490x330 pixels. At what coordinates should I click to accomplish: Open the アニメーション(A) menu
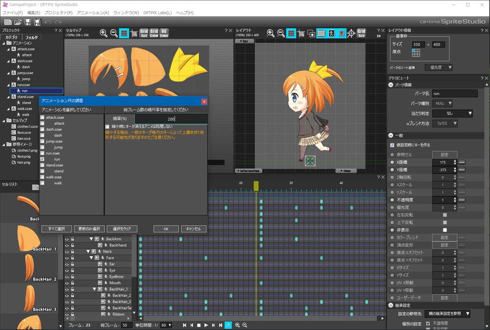click(93, 12)
